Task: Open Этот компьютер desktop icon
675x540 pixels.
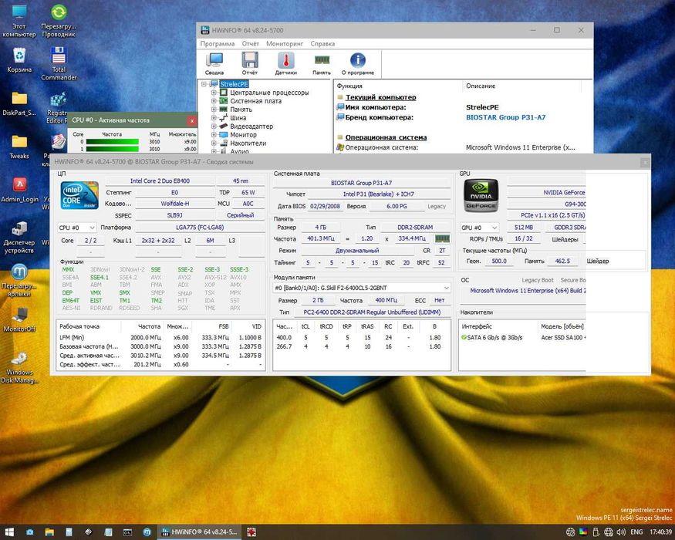Action: pyautogui.click(x=19, y=21)
